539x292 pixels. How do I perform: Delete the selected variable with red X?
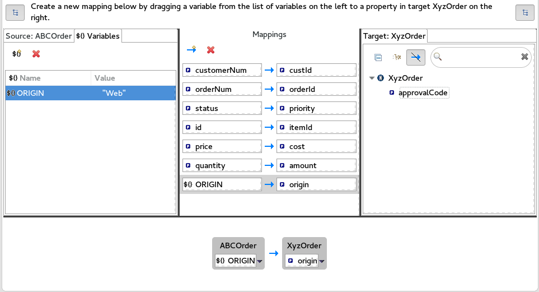pos(36,54)
